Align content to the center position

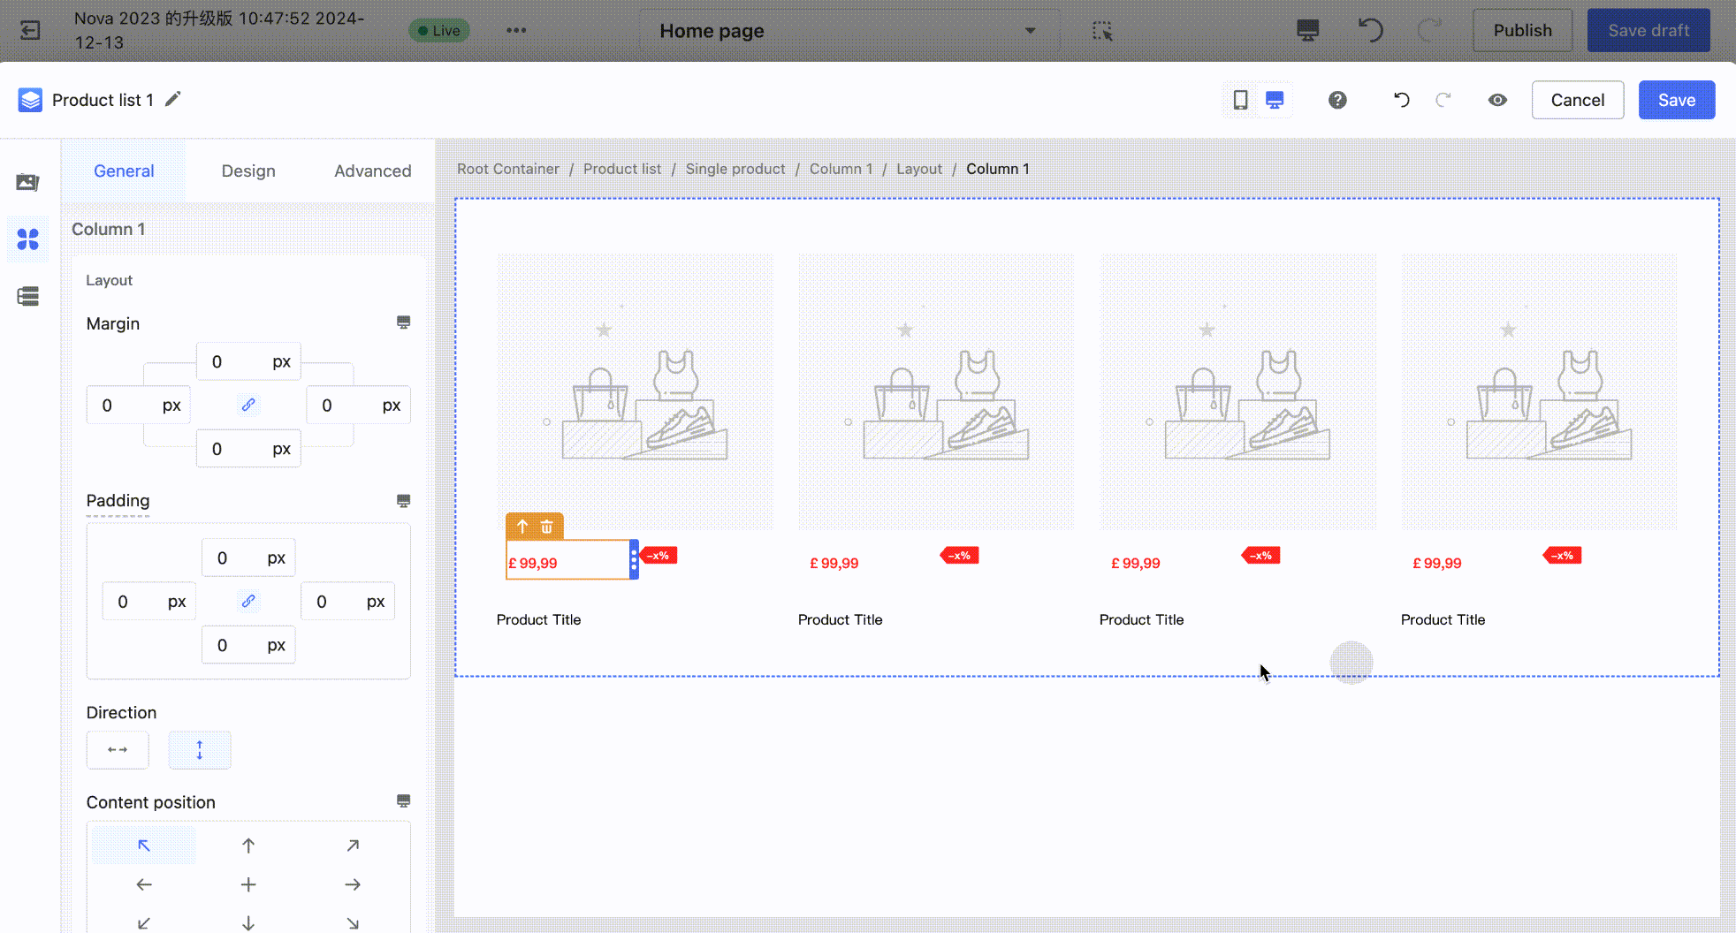coord(248,884)
